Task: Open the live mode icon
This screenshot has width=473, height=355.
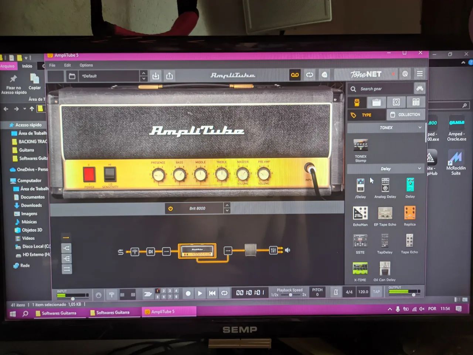Action: click(x=324, y=75)
